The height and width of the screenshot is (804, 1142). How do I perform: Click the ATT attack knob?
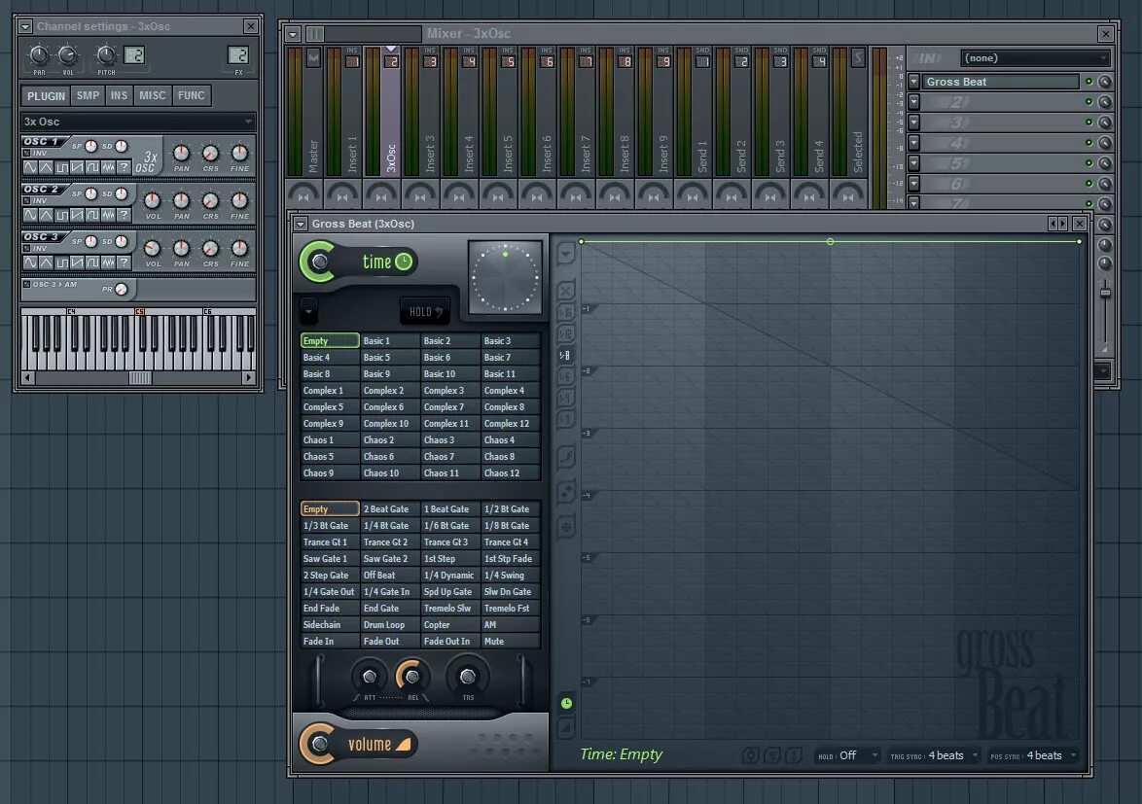pyautogui.click(x=370, y=677)
